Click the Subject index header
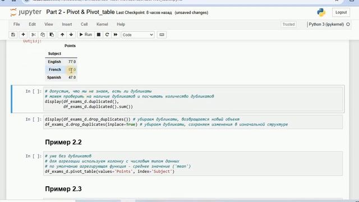 point(54,54)
